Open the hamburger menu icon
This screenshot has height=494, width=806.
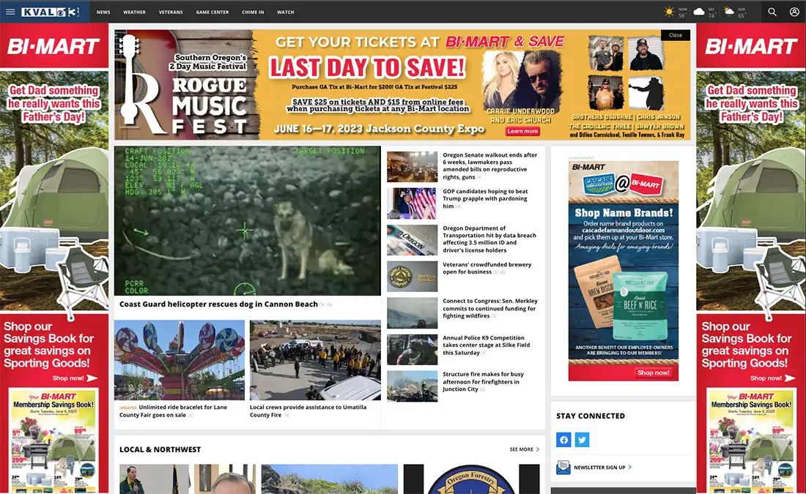[10, 12]
